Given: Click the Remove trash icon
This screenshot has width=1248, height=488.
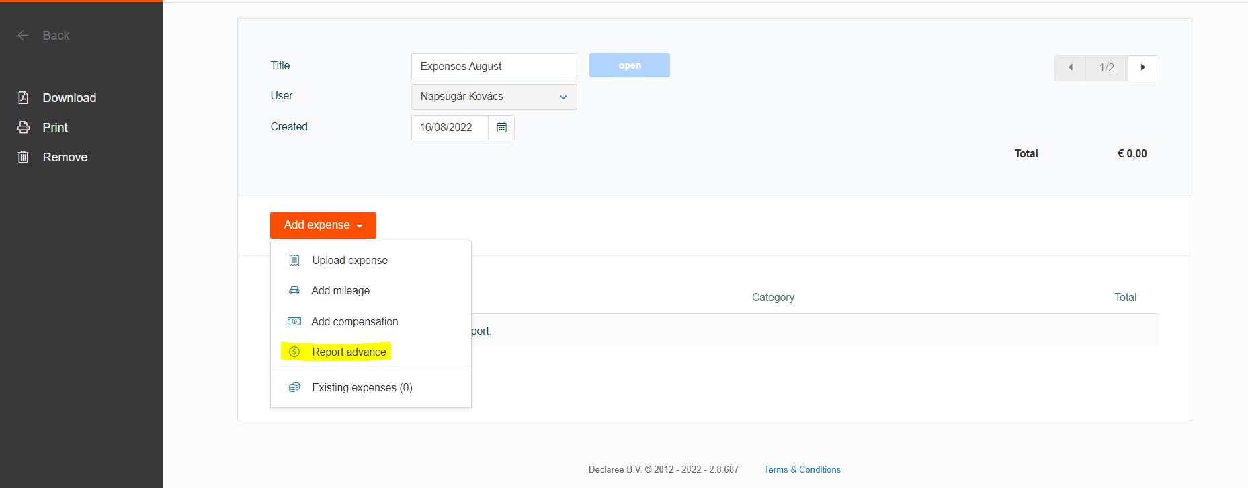Looking at the screenshot, I should pyautogui.click(x=24, y=157).
